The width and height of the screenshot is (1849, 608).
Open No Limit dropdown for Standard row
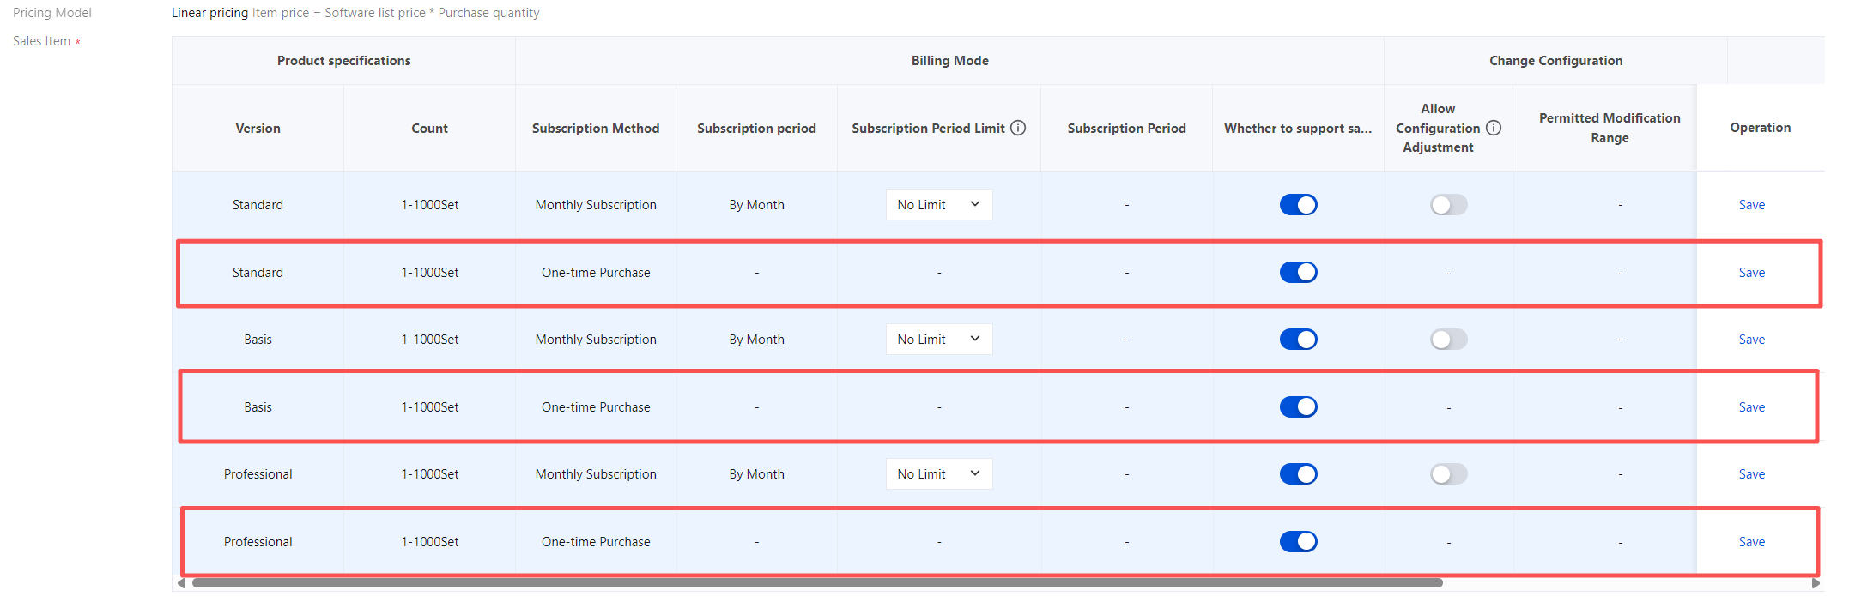(939, 205)
